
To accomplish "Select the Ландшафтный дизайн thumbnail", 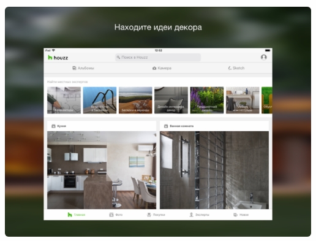I will click(207, 100).
